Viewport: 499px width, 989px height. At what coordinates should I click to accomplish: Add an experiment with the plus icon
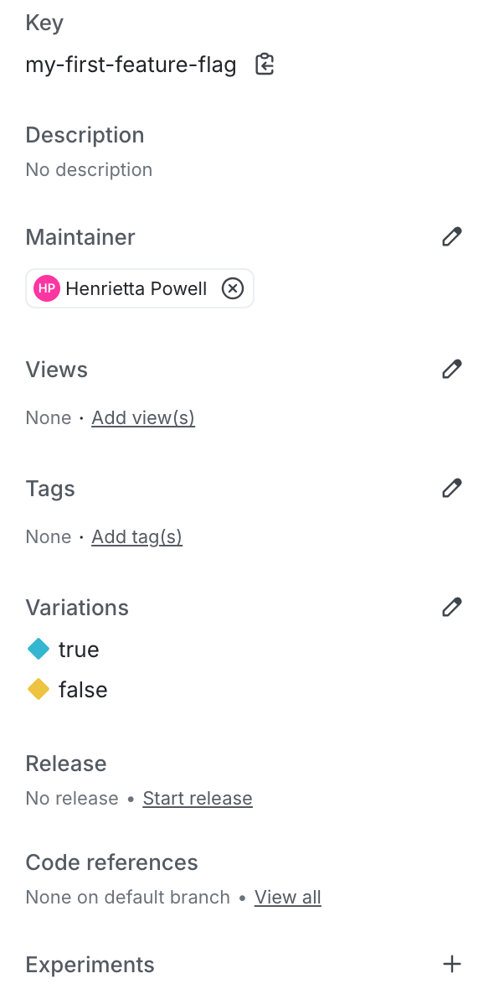pyautogui.click(x=452, y=964)
